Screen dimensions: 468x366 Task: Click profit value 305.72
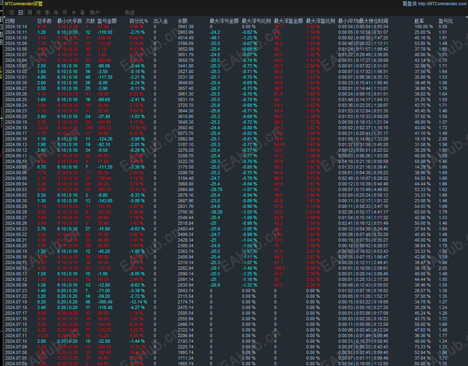[104, 189]
